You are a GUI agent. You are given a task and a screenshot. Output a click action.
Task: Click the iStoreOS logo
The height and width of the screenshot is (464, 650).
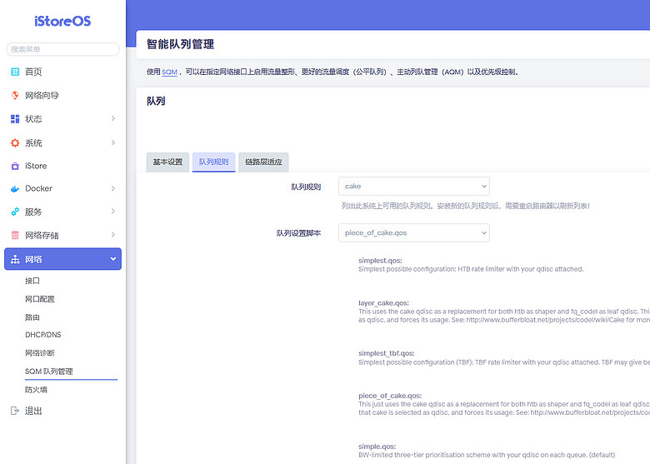(62, 21)
